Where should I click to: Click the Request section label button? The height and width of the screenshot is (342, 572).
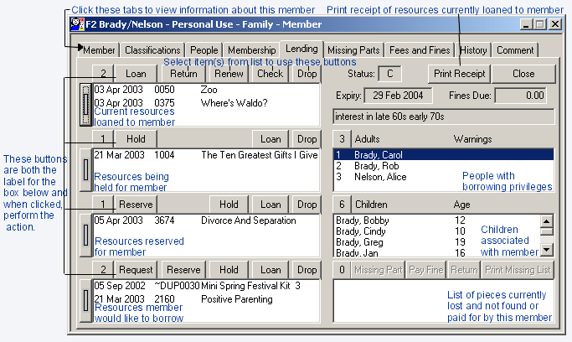tap(135, 270)
